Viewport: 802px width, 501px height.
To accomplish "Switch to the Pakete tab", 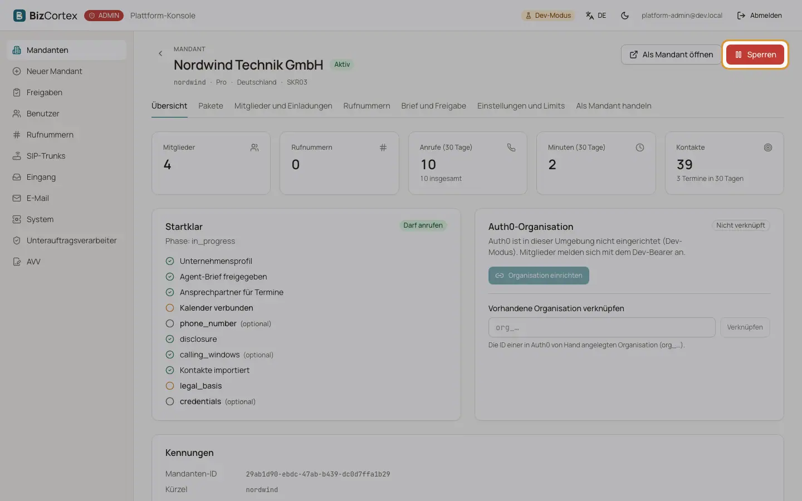I will (211, 106).
